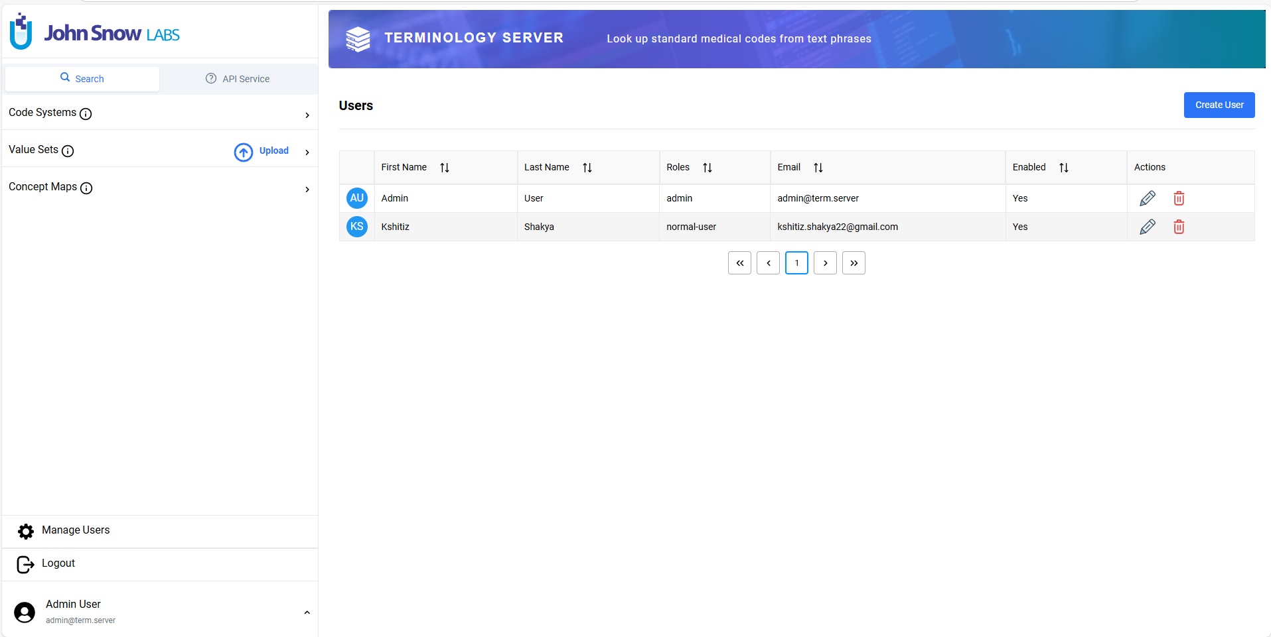
Task: Click the edit pencil for Admin user
Action: [1147, 198]
